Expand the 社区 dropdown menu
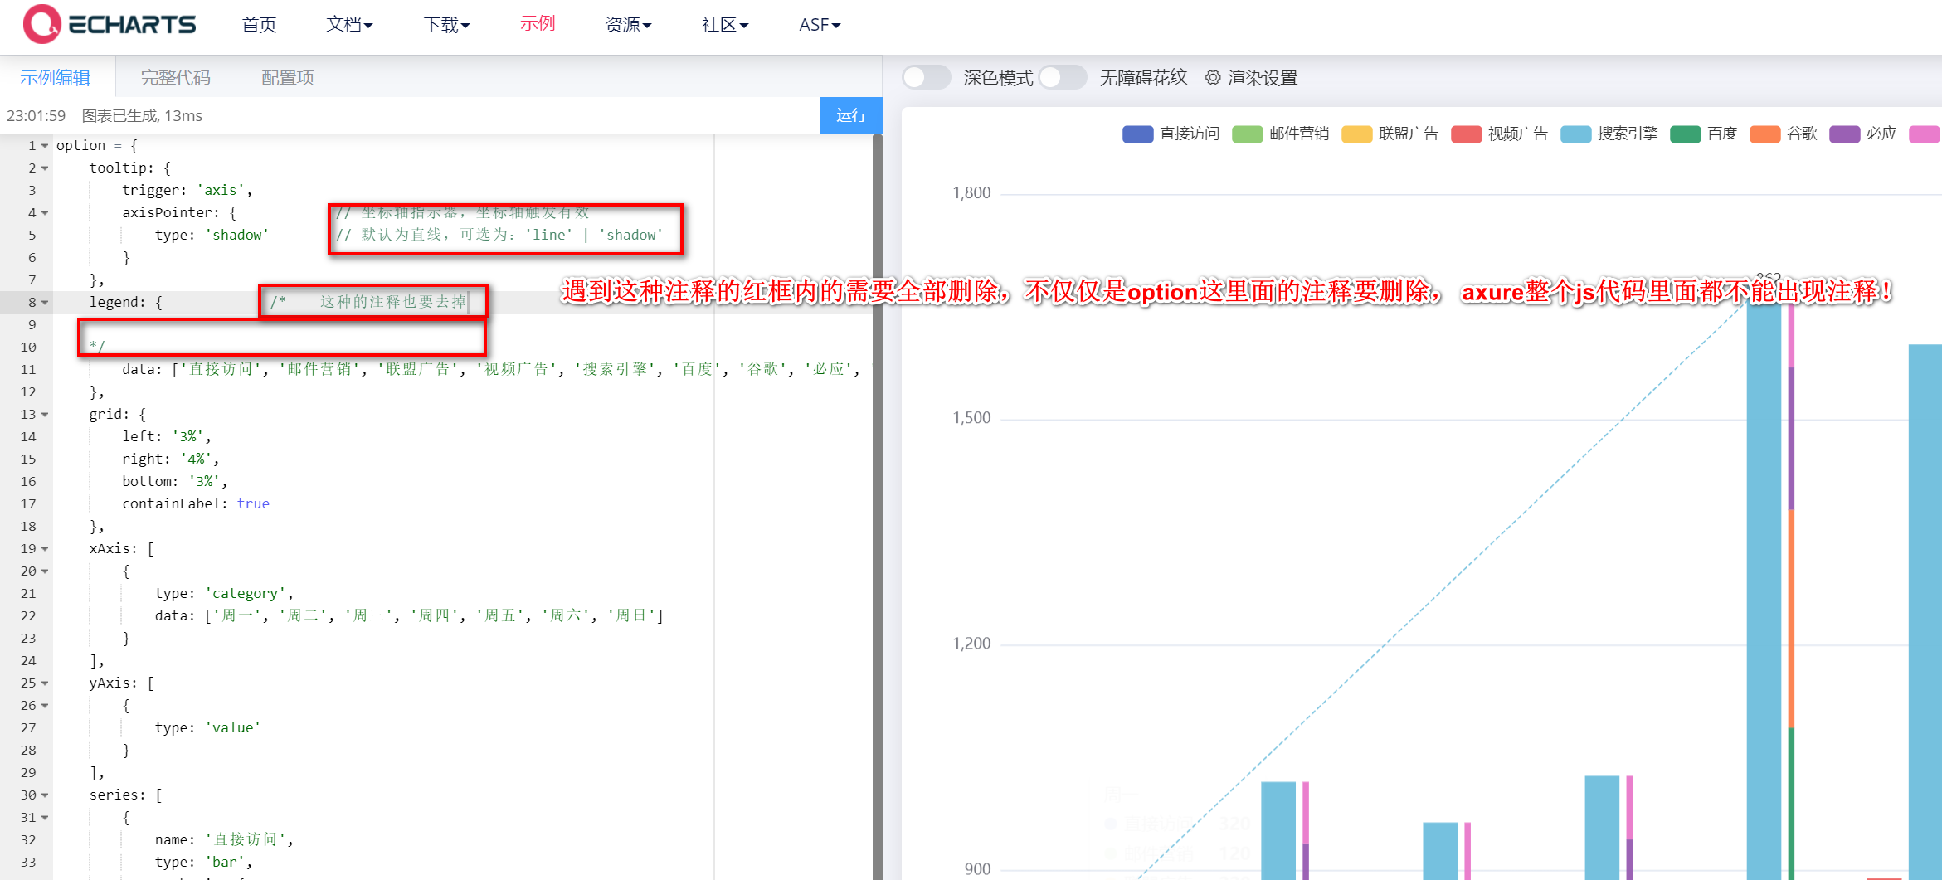The image size is (1942, 880). (x=725, y=25)
